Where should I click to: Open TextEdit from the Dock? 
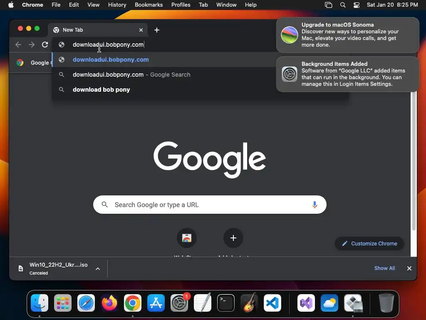[x=203, y=303]
